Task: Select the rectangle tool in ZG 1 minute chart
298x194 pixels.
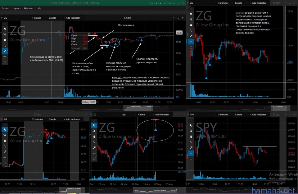Action: point(5,62)
